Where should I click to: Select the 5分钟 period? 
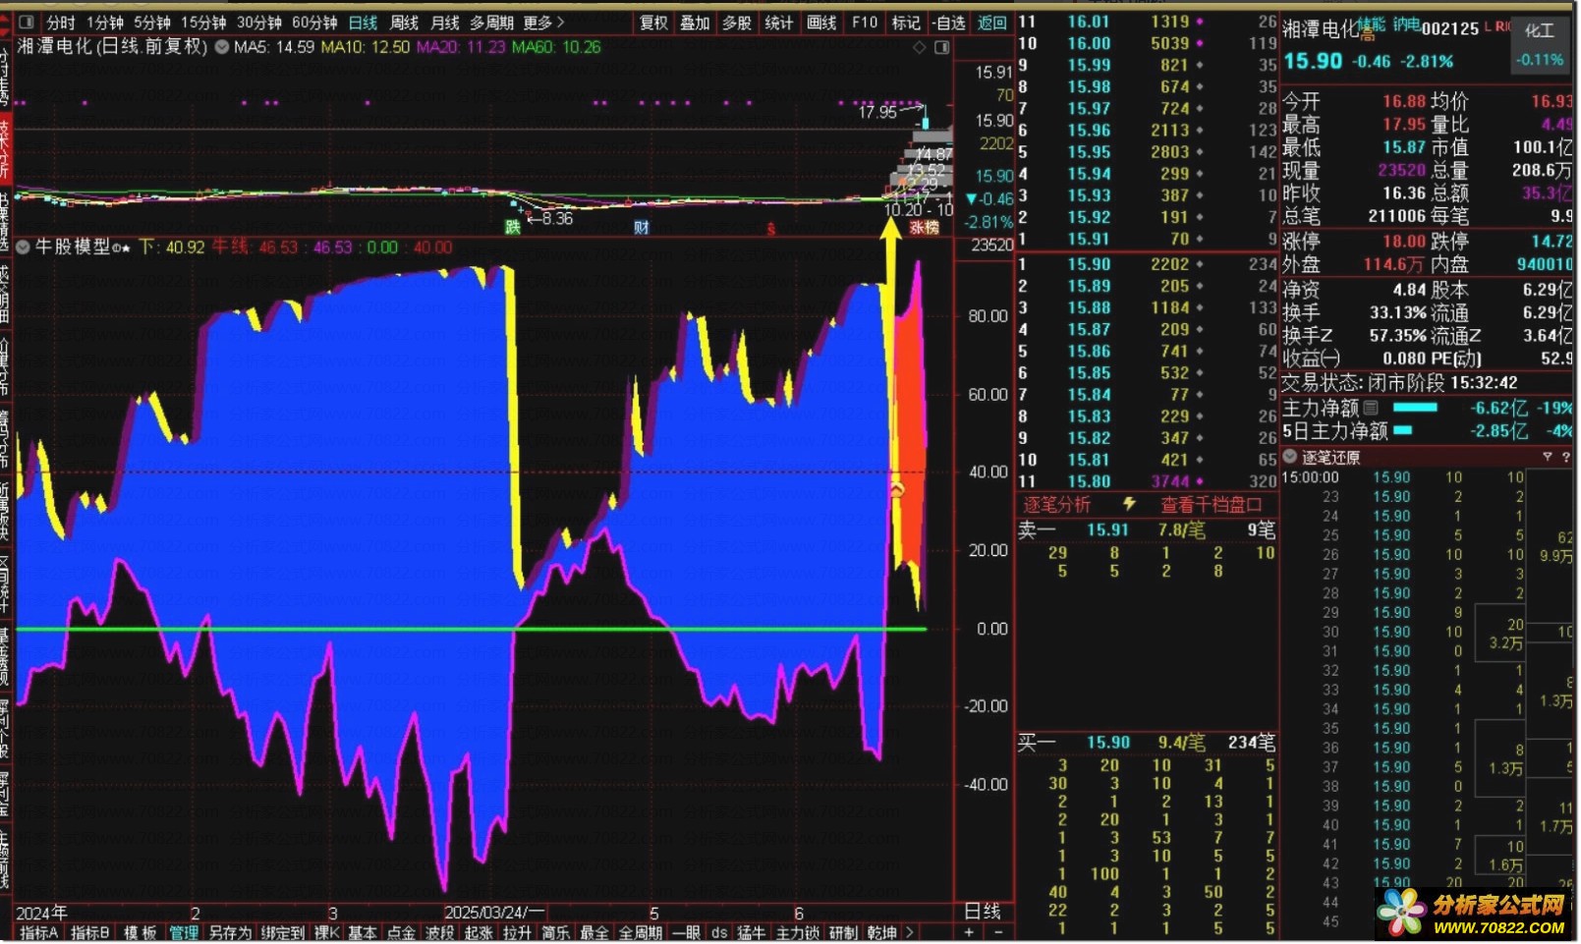pyautogui.click(x=152, y=22)
